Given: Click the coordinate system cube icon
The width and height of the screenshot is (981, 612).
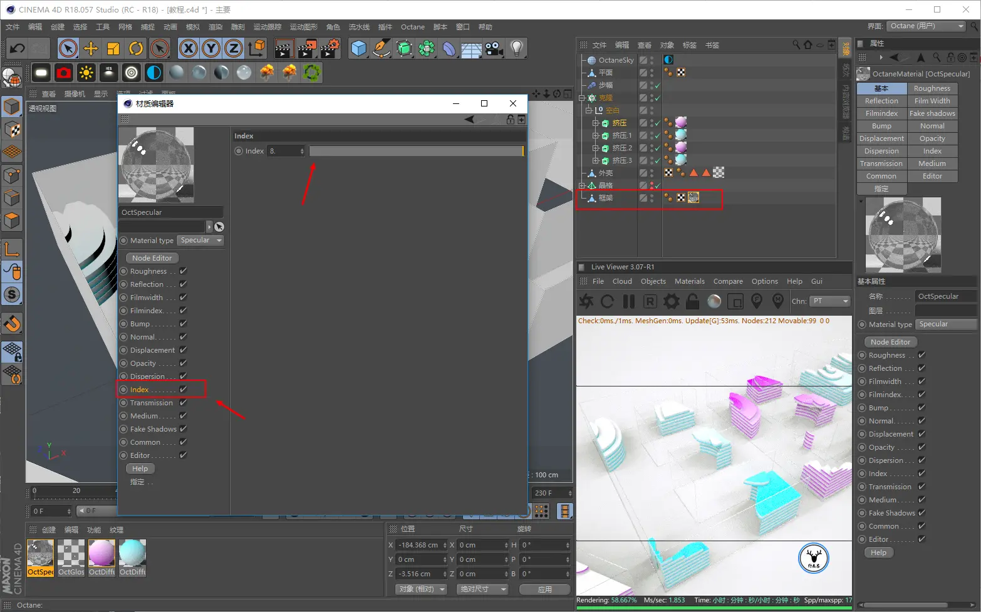Looking at the screenshot, I should [256, 48].
